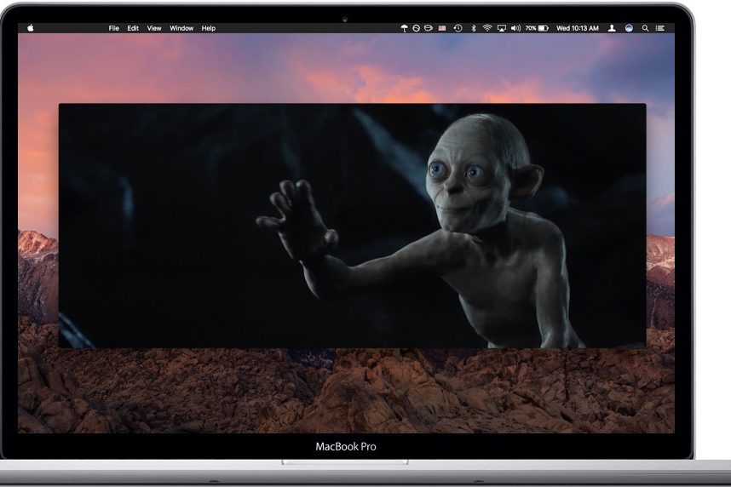The image size is (731, 487).
Task: Open the Help menu
Action: point(209,28)
